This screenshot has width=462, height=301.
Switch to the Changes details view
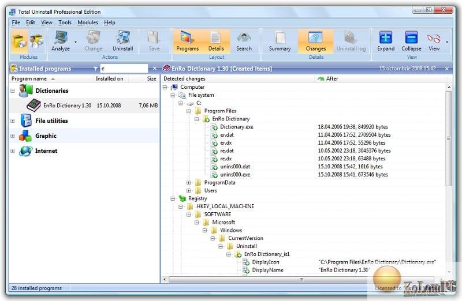pos(315,41)
